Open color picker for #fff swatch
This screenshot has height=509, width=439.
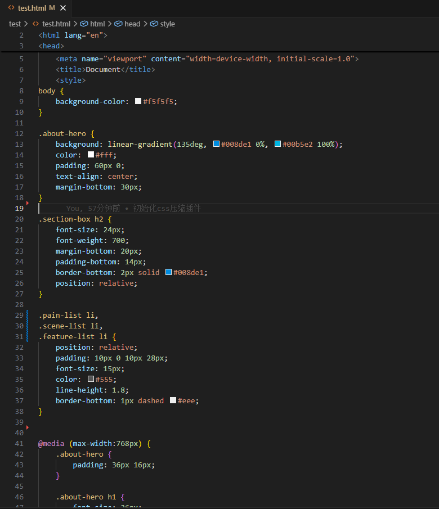(x=91, y=155)
